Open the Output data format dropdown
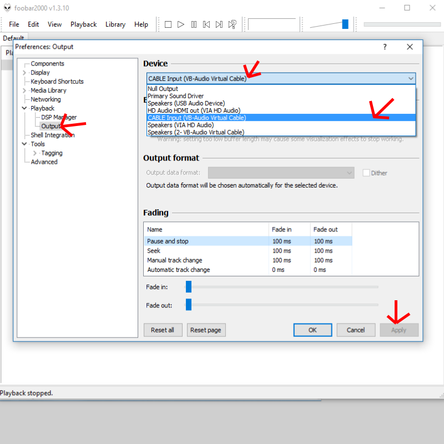444x444 pixels. pos(281,173)
